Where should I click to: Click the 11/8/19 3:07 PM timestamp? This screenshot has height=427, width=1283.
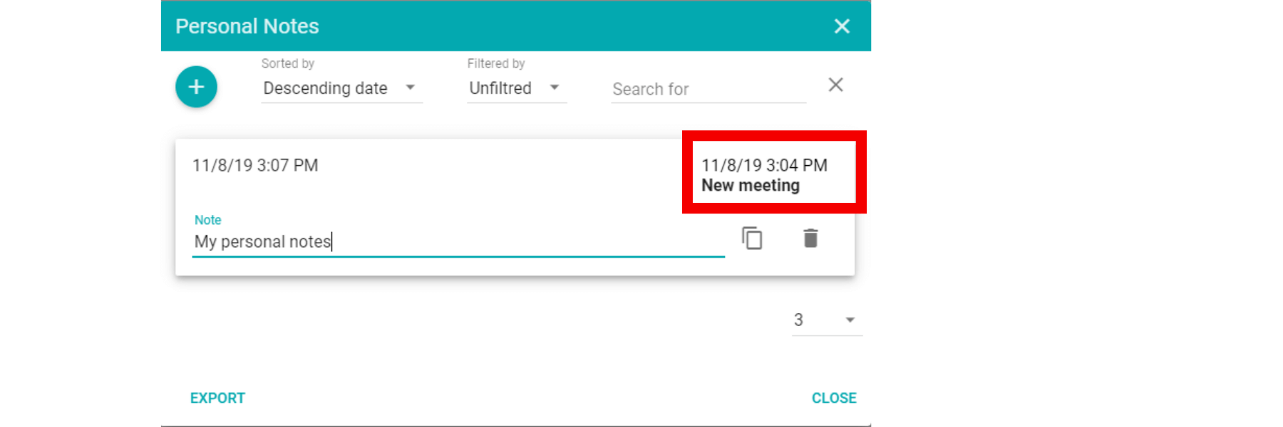tap(255, 165)
